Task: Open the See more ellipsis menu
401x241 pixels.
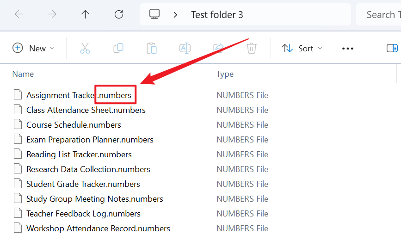Action: [x=347, y=49]
